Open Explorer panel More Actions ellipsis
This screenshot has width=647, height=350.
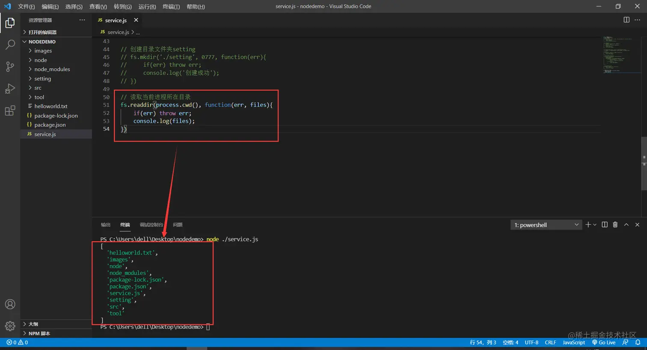(82, 20)
